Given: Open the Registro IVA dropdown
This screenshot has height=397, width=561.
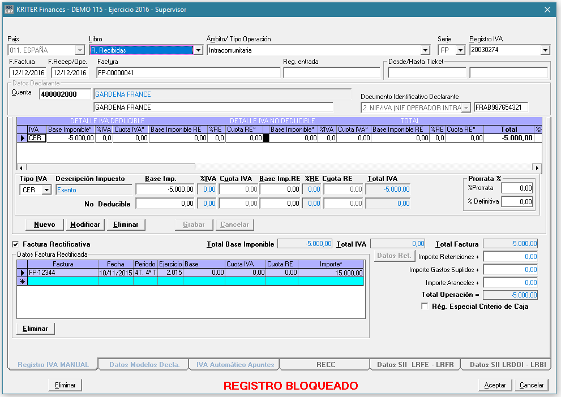Looking at the screenshot, I should coord(545,50).
